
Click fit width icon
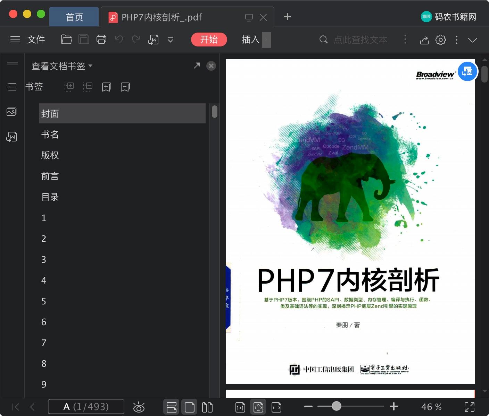click(276, 407)
